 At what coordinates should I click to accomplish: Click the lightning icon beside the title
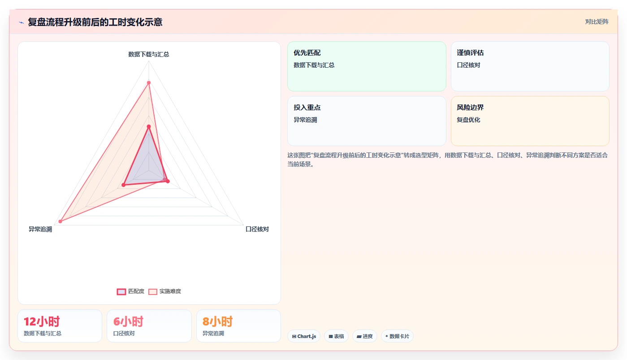coord(21,22)
